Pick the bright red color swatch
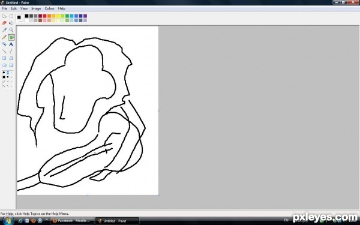This screenshot has height=225, width=360. click(x=44, y=16)
